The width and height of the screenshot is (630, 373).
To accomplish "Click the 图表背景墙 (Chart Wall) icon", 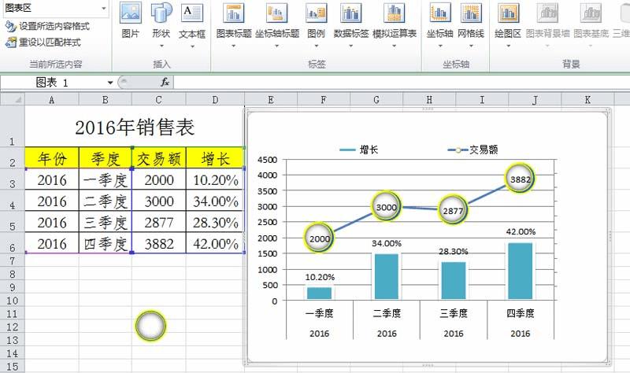I will (547, 13).
